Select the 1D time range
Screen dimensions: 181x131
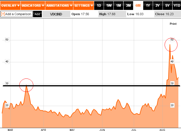tap(99, 6)
